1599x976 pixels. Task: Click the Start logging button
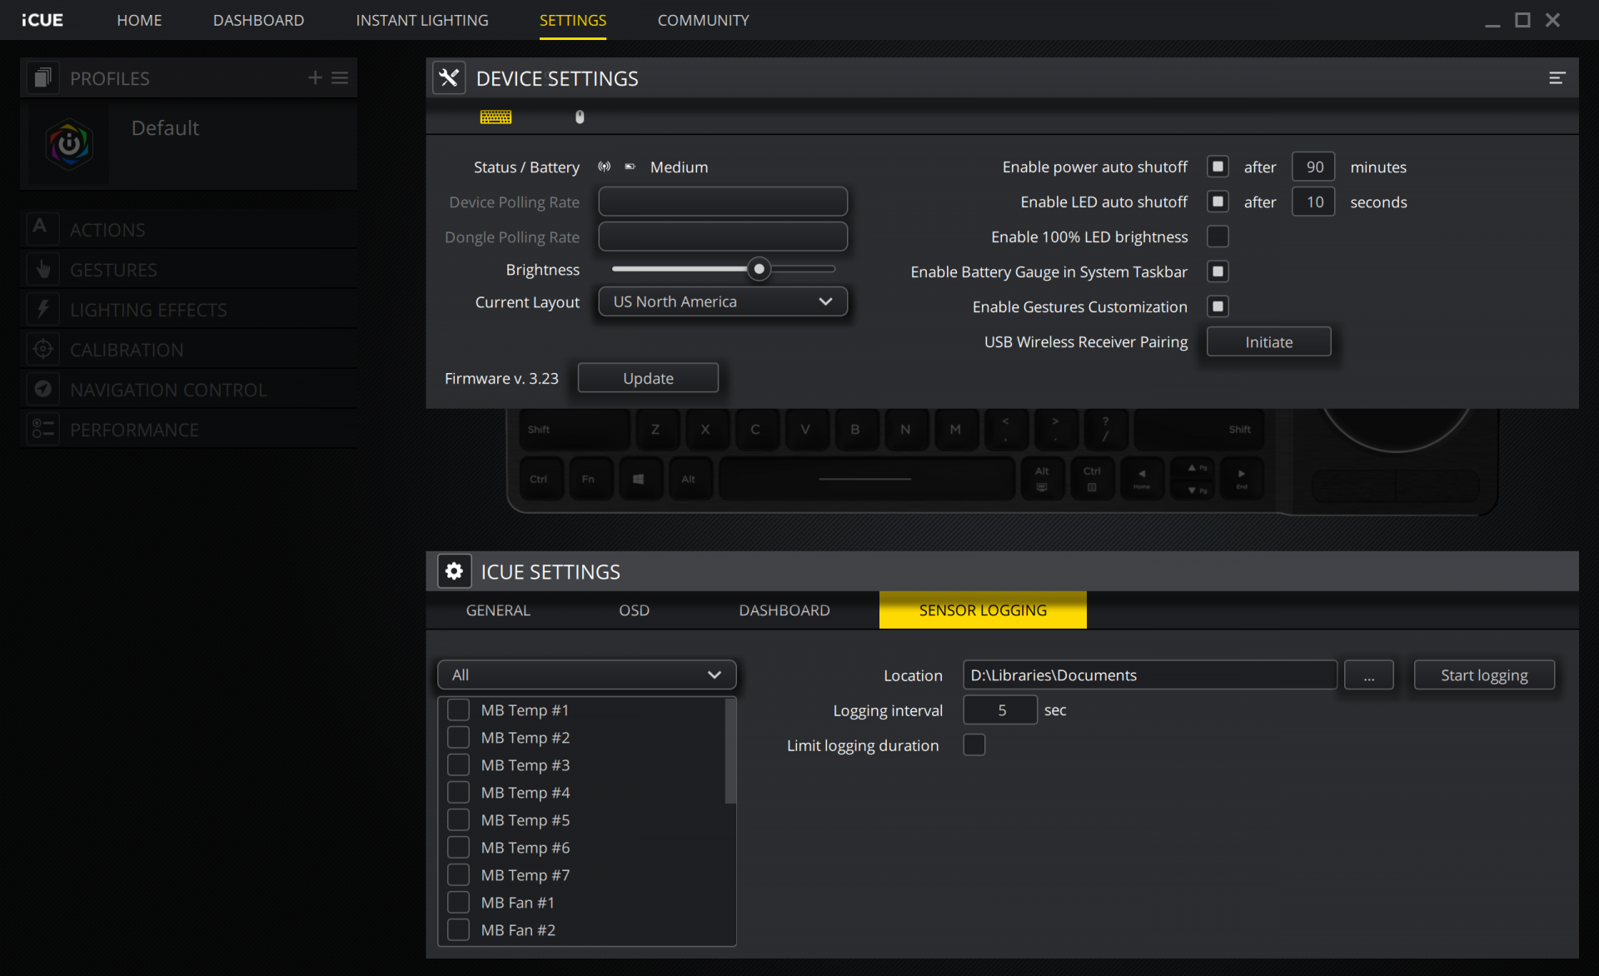tap(1483, 675)
